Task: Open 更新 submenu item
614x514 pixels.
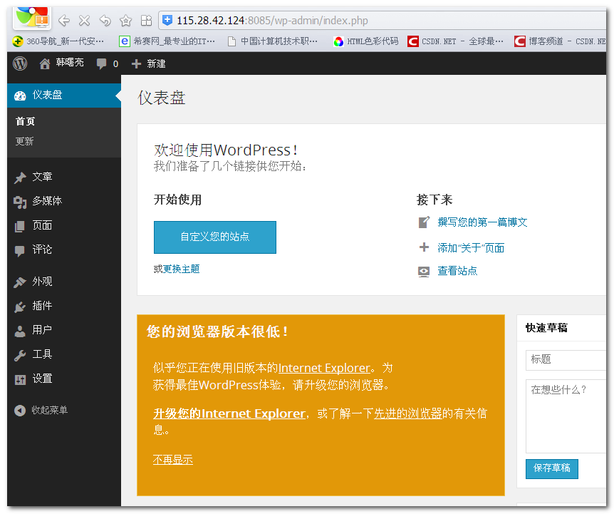Action: (x=24, y=141)
